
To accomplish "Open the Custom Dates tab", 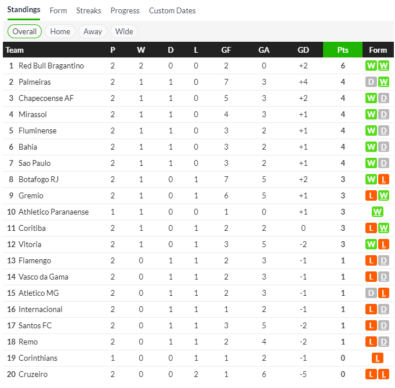I will click(x=172, y=10).
